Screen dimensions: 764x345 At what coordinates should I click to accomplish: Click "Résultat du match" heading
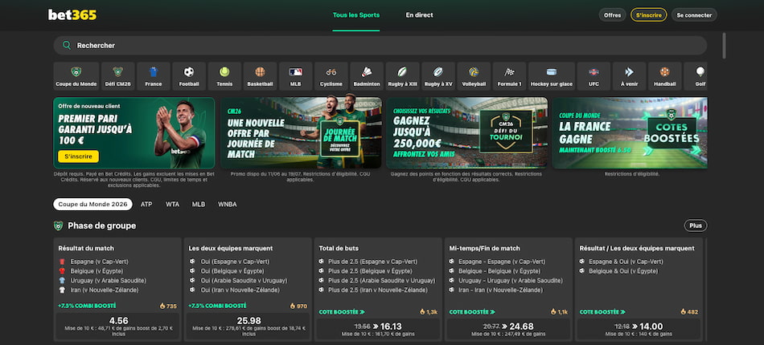pyautogui.click(x=86, y=248)
